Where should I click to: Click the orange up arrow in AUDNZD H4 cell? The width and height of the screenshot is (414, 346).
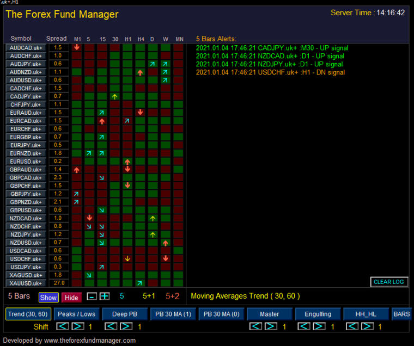click(x=140, y=72)
